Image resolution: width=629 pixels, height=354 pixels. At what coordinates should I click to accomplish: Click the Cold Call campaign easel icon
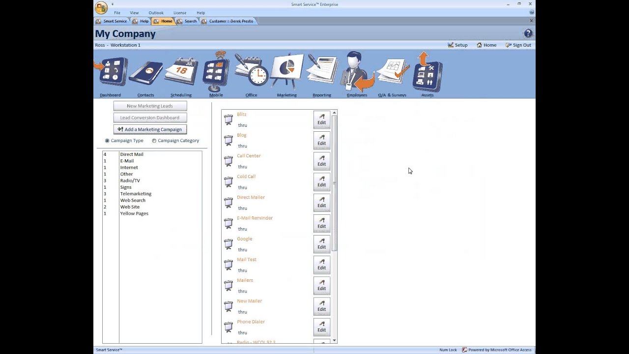(x=229, y=181)
